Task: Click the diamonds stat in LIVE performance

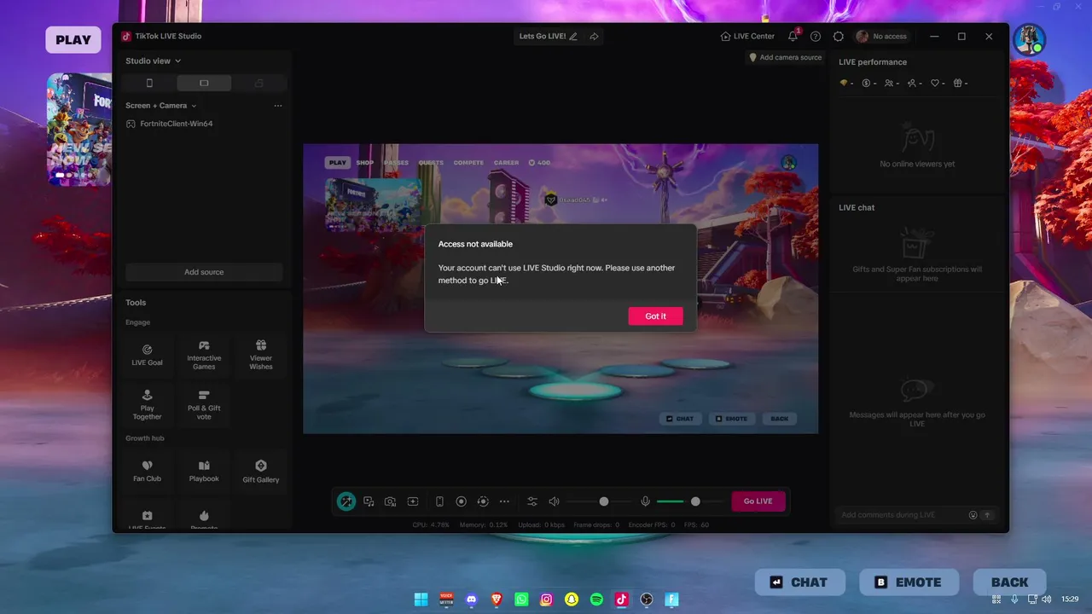Action: point(847,84)
